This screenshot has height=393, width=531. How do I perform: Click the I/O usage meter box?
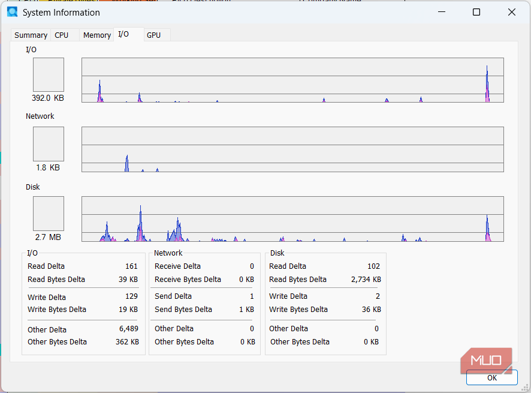[x=49, y=74]
